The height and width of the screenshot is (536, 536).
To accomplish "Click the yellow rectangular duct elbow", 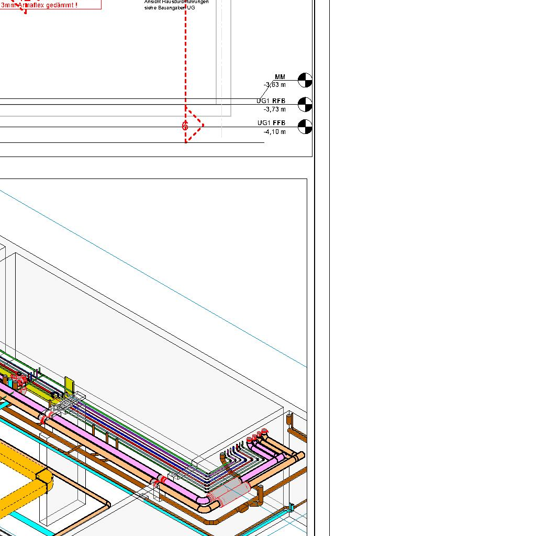I will pos(44,478).
